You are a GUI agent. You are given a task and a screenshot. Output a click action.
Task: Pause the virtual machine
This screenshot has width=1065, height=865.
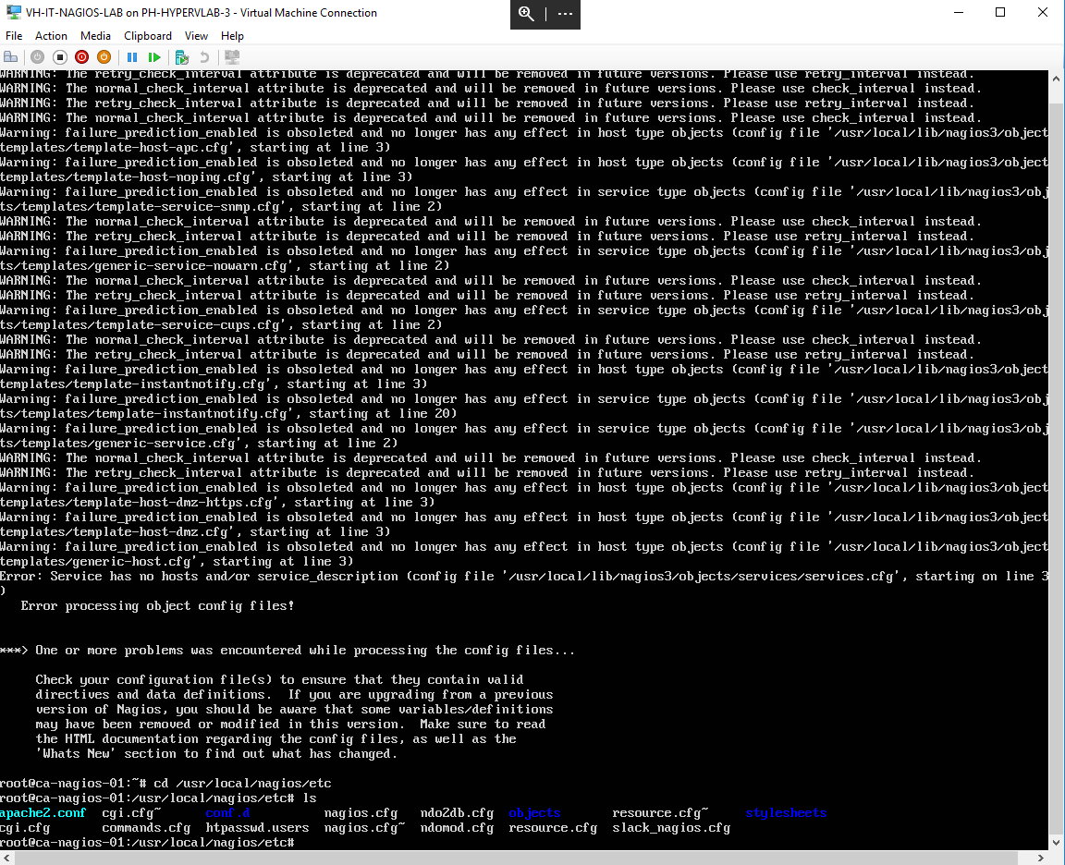coord(132,57)
